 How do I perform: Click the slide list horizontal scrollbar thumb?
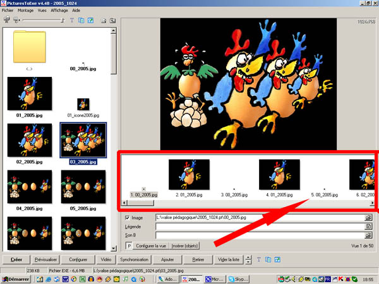(x=141, y=203)
